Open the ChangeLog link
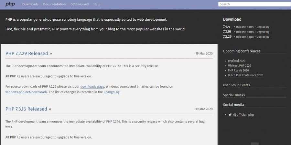Image resolution: width=291 pixels, height=145 pixels. [112, 92]
